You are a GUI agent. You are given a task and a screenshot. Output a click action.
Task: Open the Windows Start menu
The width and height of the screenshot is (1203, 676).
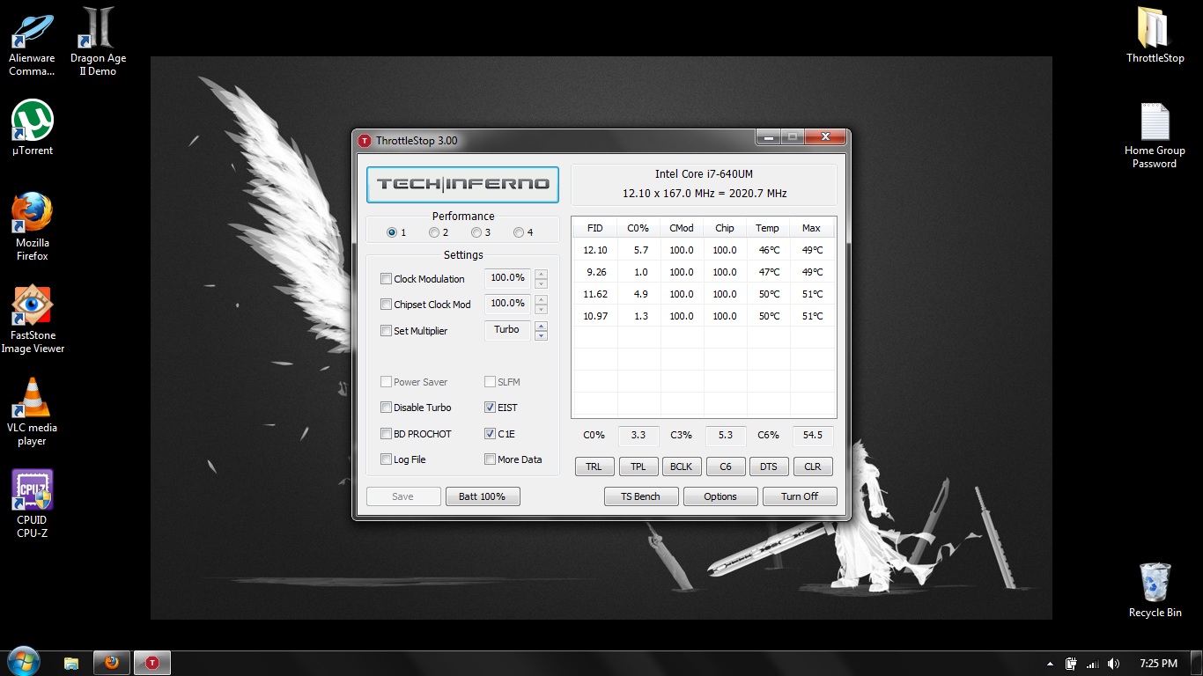click(23, 663)
